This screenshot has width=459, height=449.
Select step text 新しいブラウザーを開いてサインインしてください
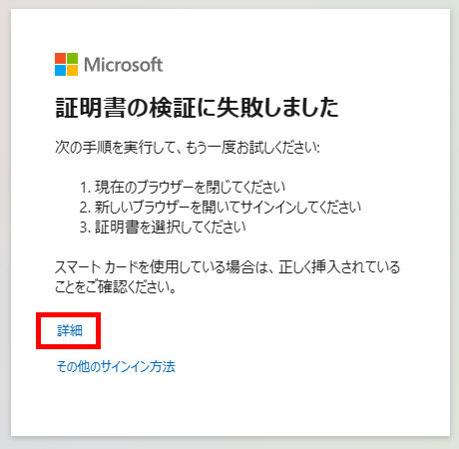[228, 207]
